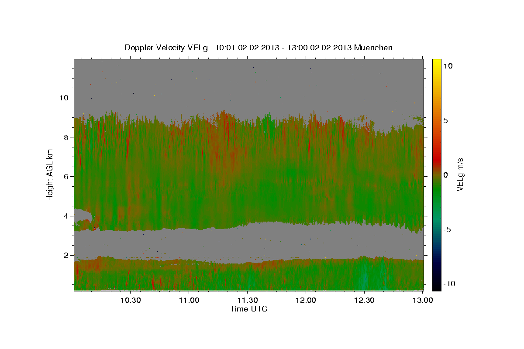Click the height tick label 10
Image resolution: width=524 pixels, height=349 pixels.
click(x=65, y=98)
